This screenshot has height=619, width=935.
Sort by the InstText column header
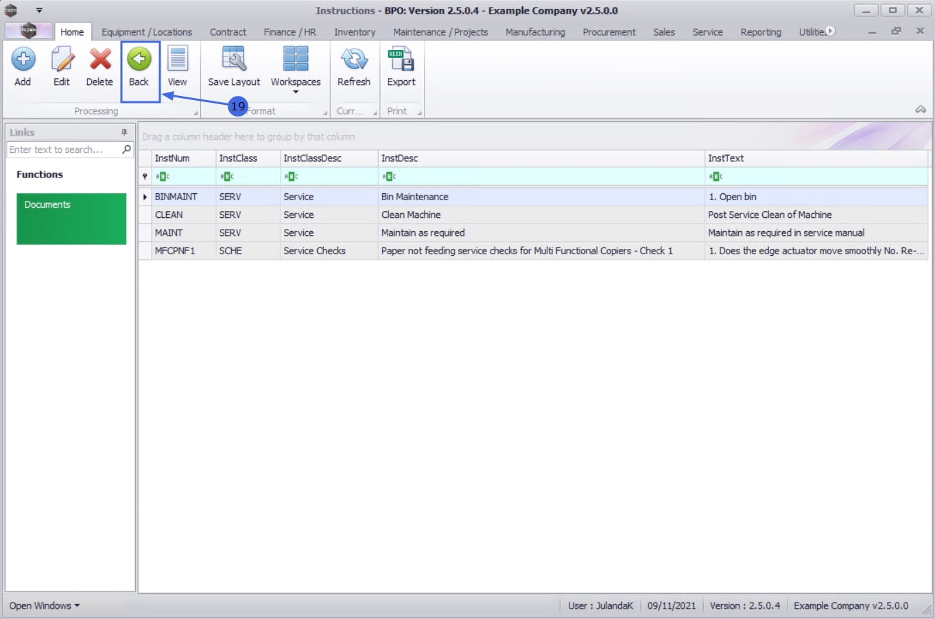point(816,158)
